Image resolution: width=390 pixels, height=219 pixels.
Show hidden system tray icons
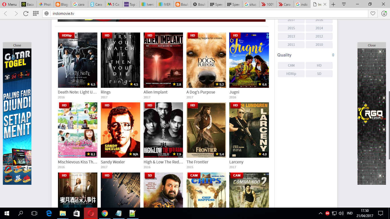pyautogui.click(x=320, y=213)
